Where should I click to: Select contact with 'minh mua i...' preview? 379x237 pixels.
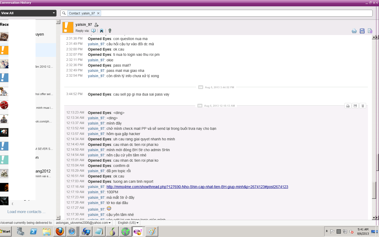[x=28, y=105]
